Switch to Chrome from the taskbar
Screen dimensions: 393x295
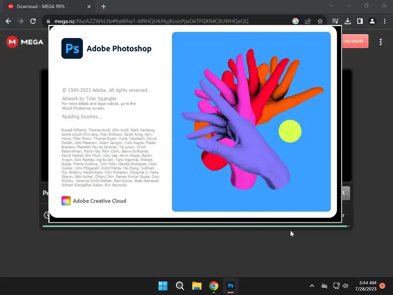214,286
